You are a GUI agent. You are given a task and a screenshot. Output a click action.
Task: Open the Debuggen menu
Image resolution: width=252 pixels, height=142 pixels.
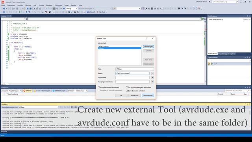[x=58, y=5]
